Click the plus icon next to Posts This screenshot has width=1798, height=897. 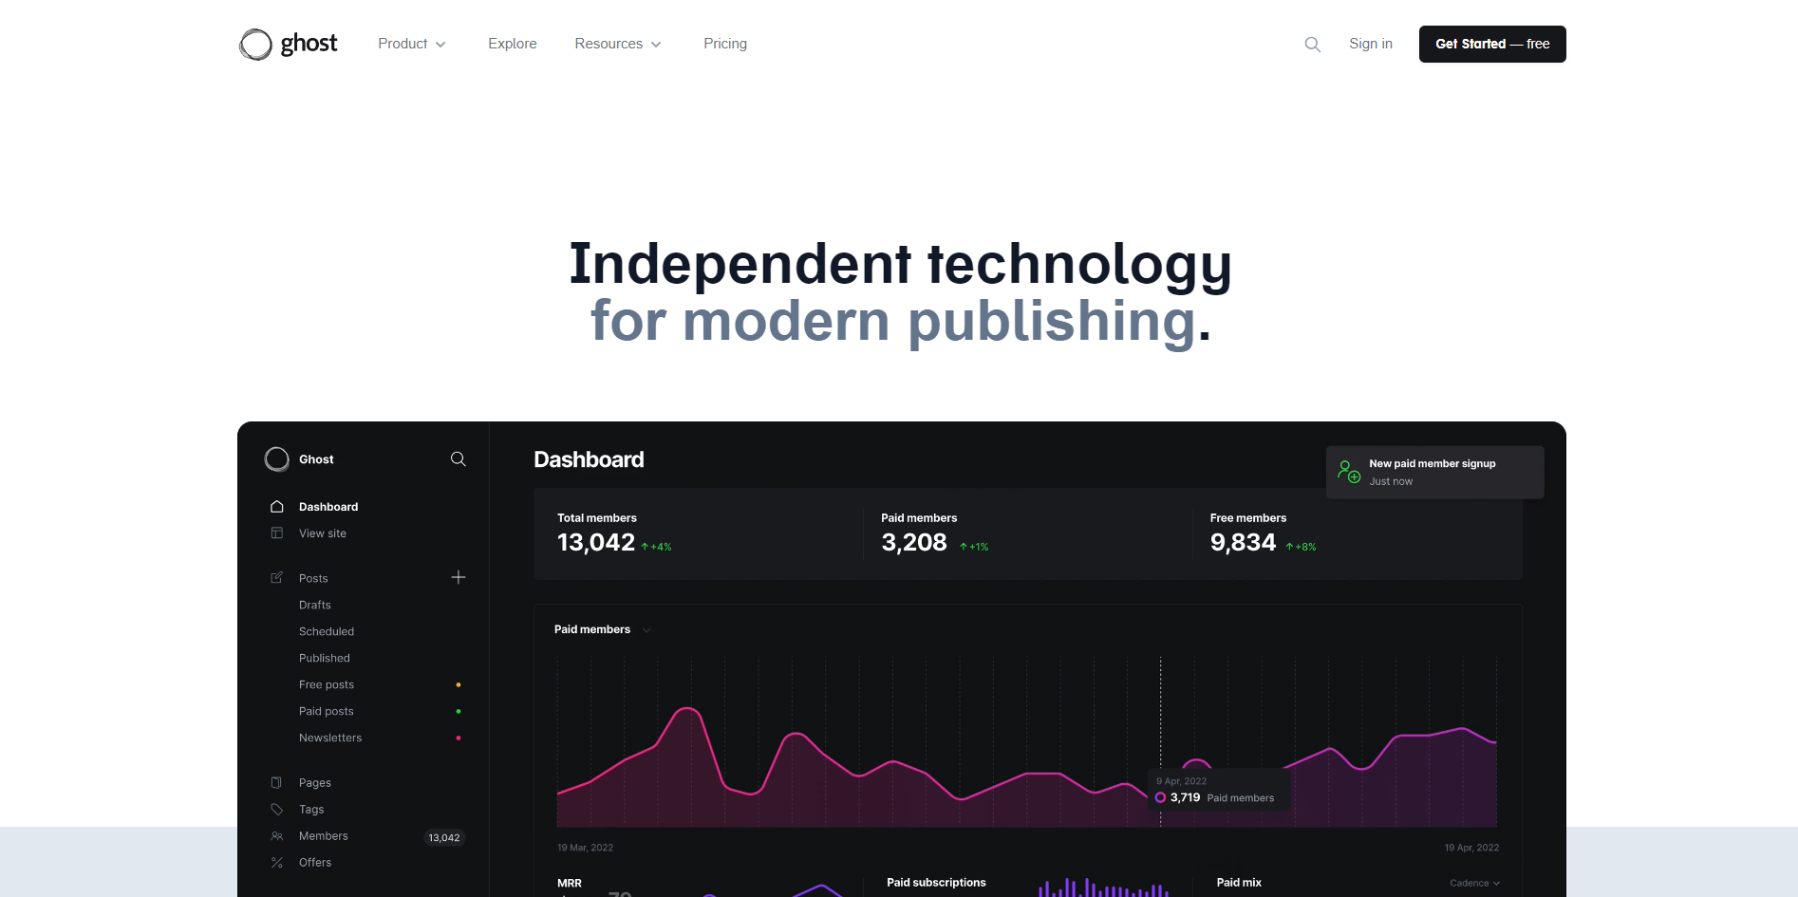458,577
